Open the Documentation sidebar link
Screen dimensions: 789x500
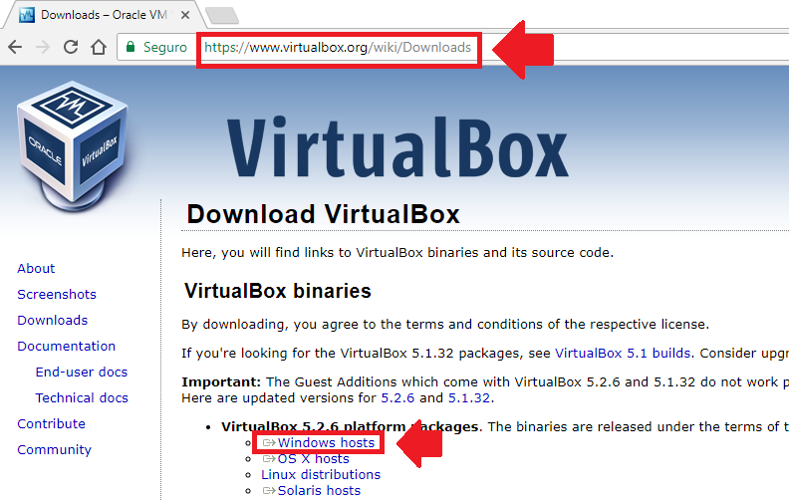(66, 346)
